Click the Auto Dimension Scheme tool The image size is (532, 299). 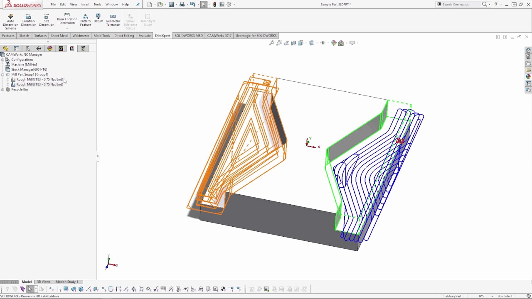coord(11,22)
